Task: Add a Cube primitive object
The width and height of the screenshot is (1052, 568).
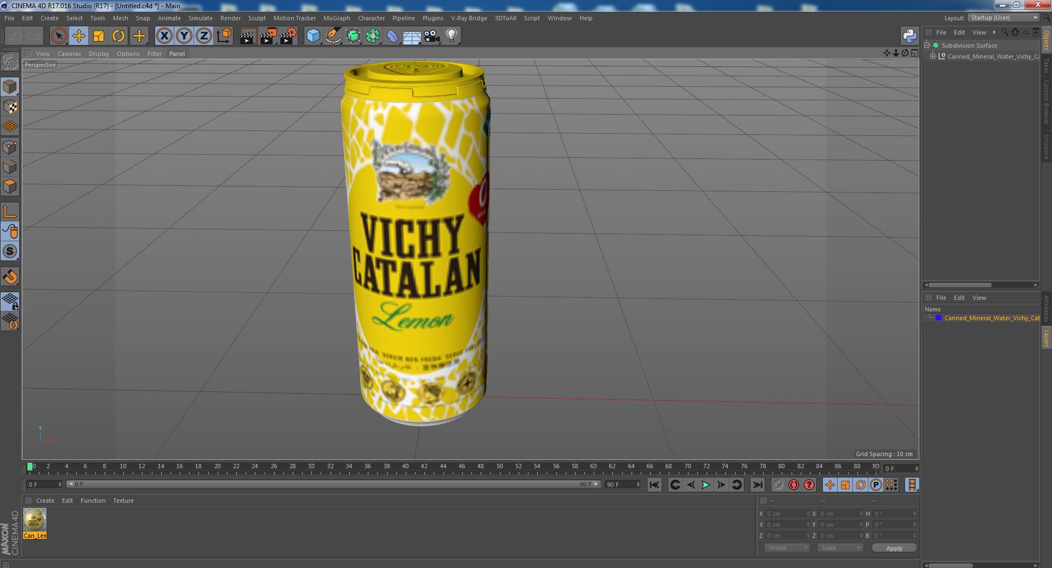Action: pyautogui.click(x=313, y=36)
